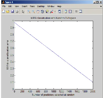Open a file with the folder icon
Screen dimensions: 103x98
pyautogui.click(x=8, y=11)
